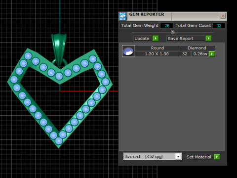Click the Set Material label
The width and height of the screenshot is (237, 178).
coord(198,157)
